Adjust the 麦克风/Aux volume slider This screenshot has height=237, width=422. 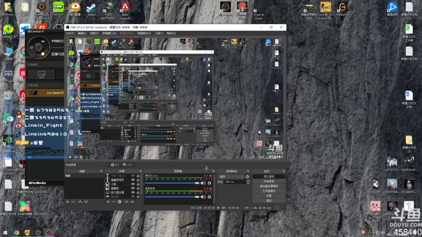click(172, 183)
